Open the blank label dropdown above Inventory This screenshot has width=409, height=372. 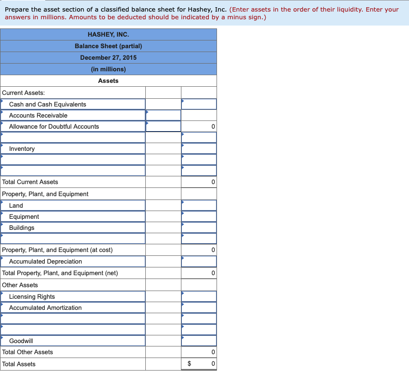73,137
